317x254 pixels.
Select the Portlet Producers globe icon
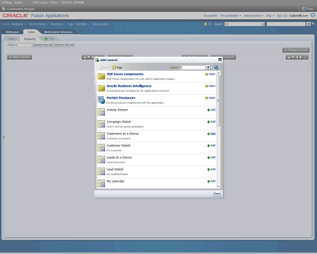tap(101, 100)
